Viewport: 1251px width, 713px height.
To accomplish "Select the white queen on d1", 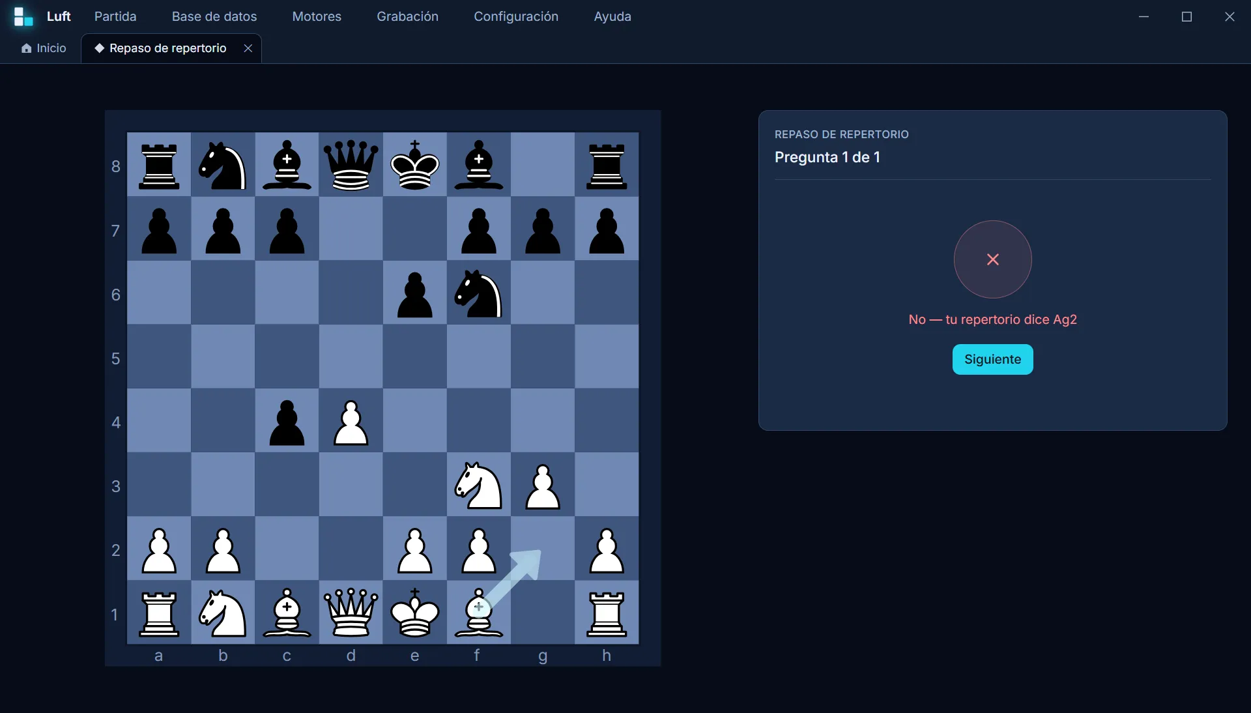I will pos(351,613).
